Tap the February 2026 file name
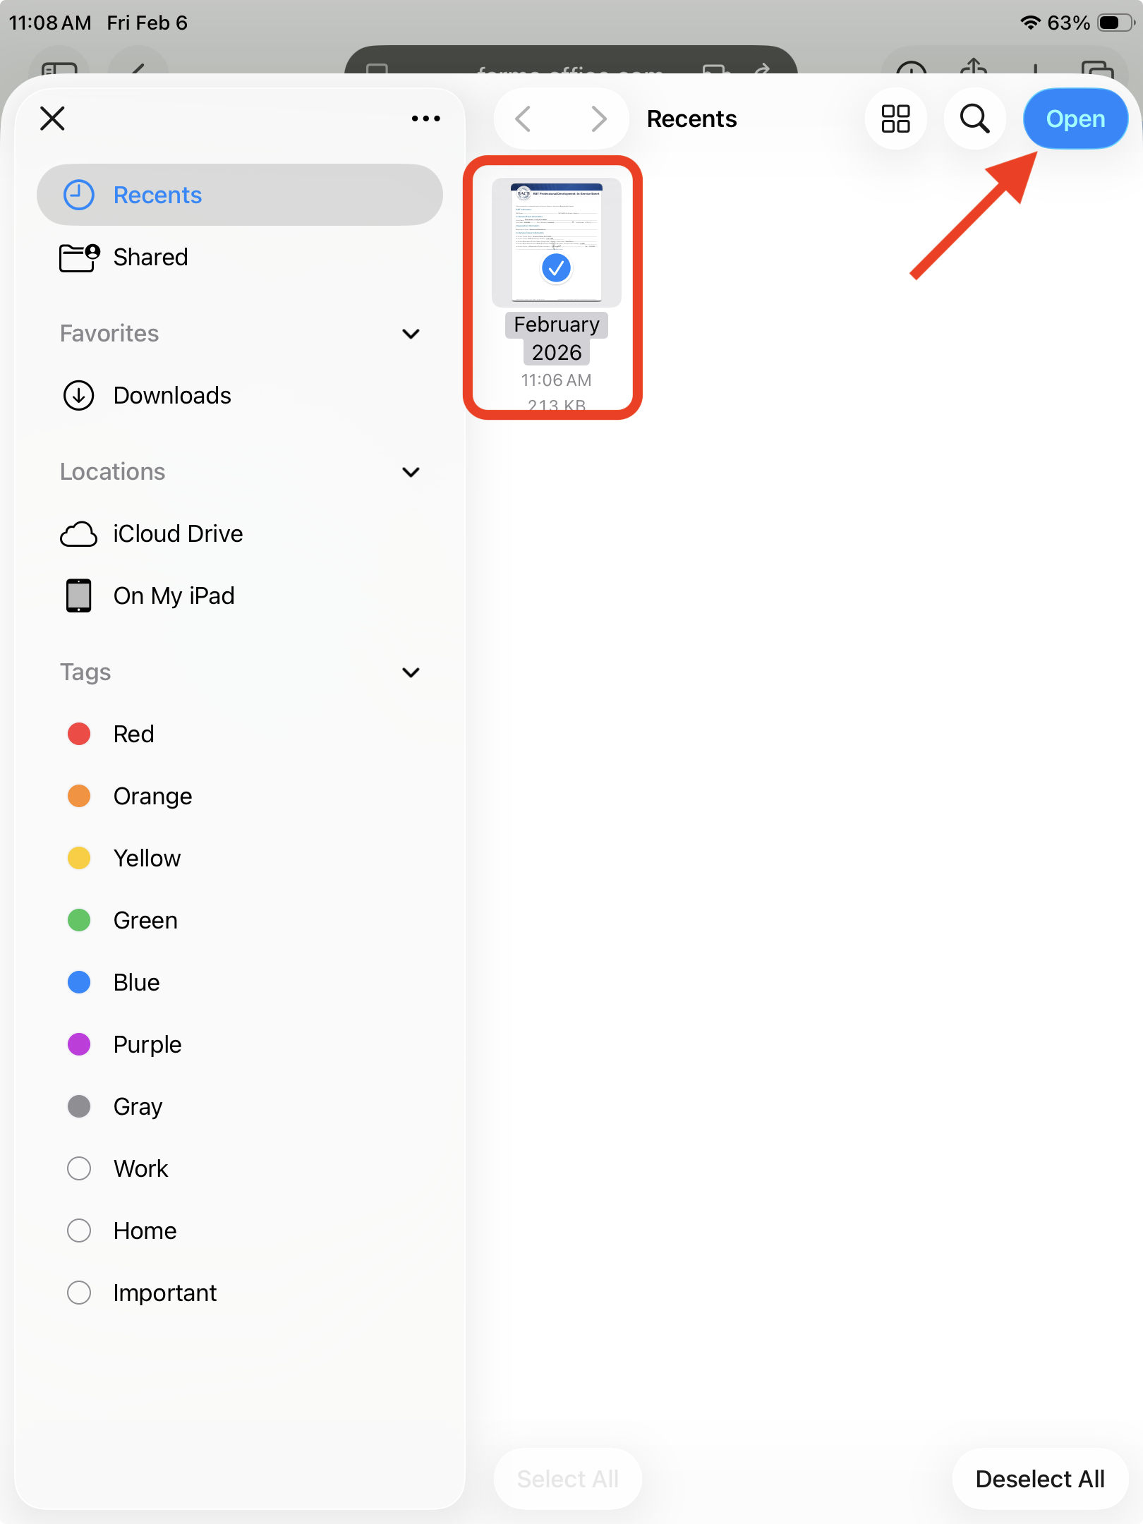Viewport: 1143px width, 1524px height. (x=557, y=338)
